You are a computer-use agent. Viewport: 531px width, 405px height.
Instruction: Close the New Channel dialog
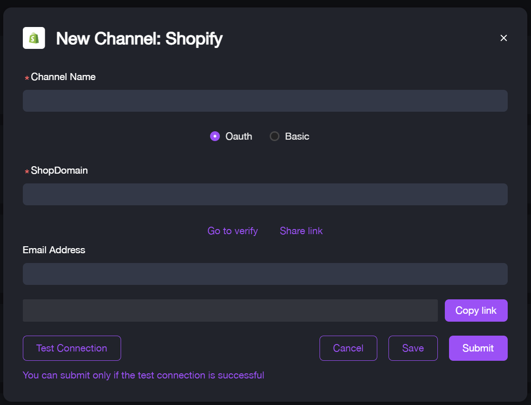coord(504,38)
